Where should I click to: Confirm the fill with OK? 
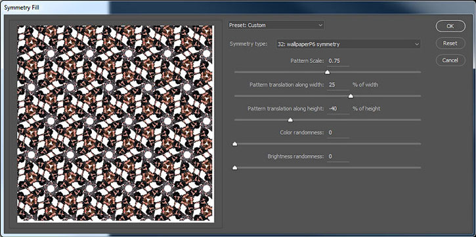tap(450, 26)
